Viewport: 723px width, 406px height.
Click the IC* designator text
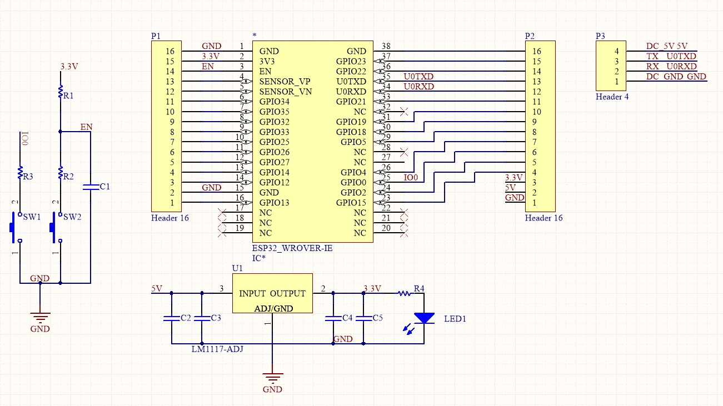[x=258, y=258]
